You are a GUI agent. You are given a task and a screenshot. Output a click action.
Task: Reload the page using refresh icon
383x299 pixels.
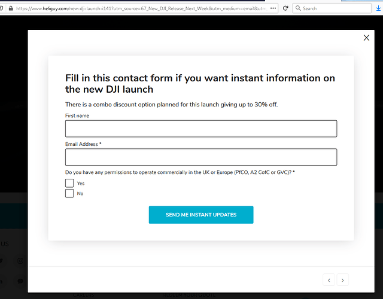tap(285, 8)
